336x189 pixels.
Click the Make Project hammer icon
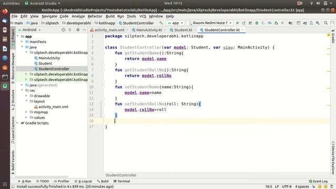coord(161,23)
